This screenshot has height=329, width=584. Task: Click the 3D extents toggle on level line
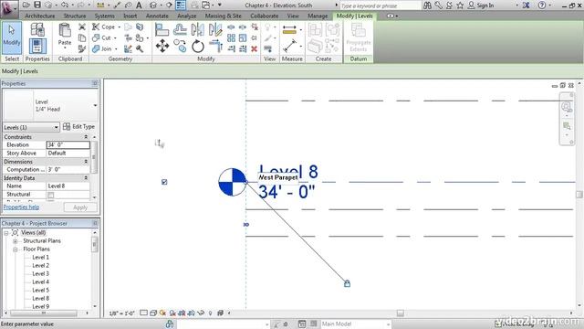[x=245, y=225]
